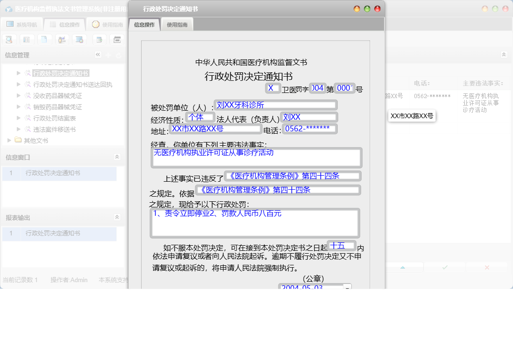This screenshot has width=513, height=348.
Task: Select row 1 行政处罚决定通知书 in 报表输出
Action: click(59, 233)
